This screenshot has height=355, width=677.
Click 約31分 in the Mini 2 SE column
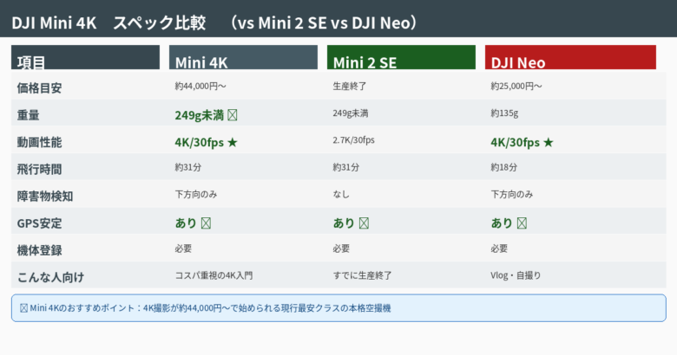[x=345, y=167]
